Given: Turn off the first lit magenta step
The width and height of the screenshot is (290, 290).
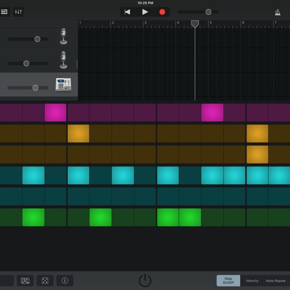Looking at the screenshot, I should (x=56, y=113).
